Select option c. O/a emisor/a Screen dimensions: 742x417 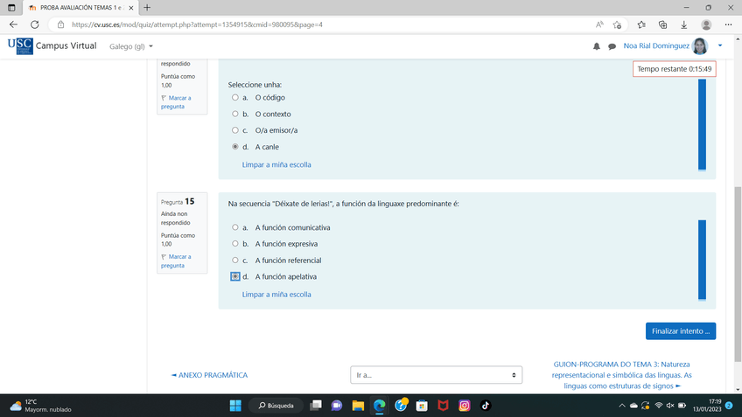pyautogui.click(x=235, y=130)
